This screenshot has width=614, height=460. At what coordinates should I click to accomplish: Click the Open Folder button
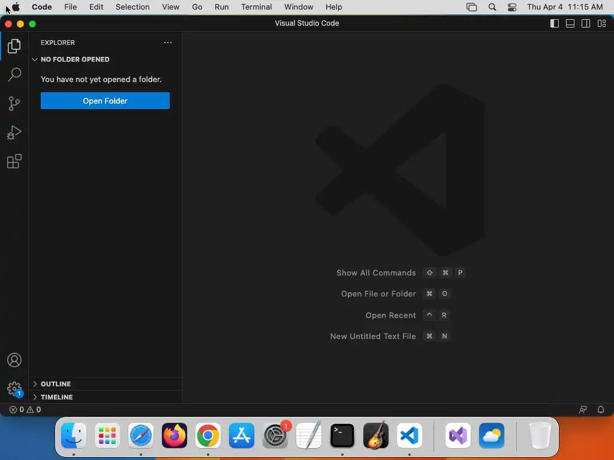click(x=105, y=101)
